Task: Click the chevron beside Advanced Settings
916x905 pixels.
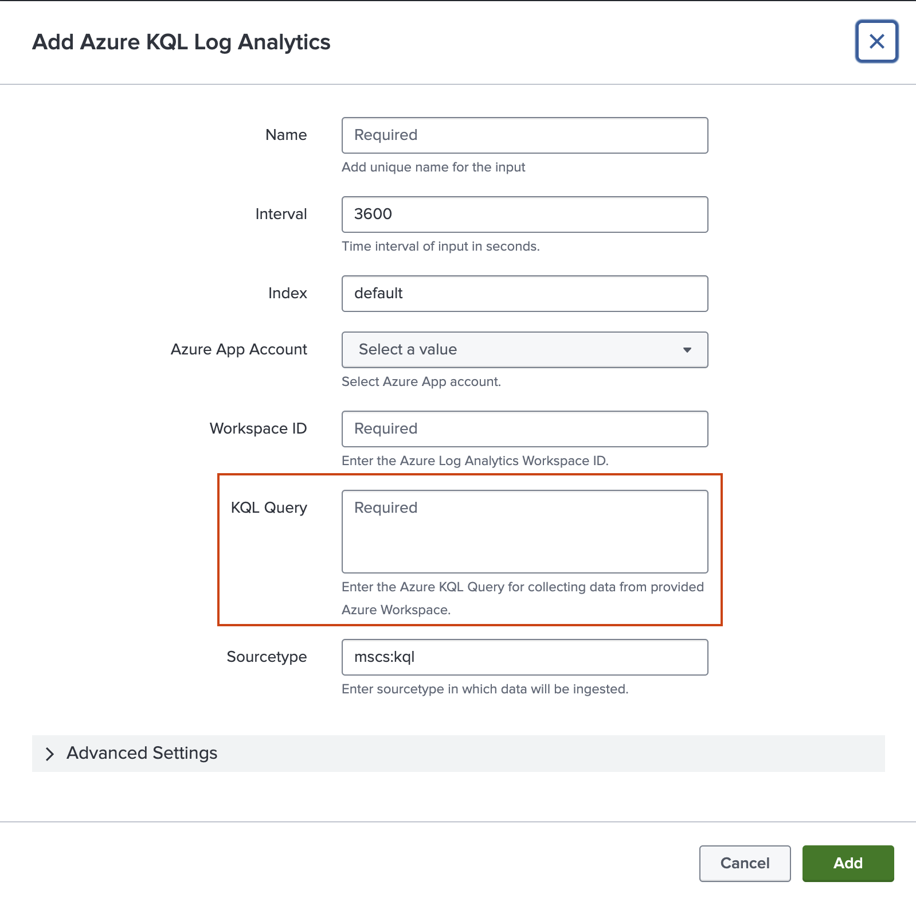Action: (50, 754)
